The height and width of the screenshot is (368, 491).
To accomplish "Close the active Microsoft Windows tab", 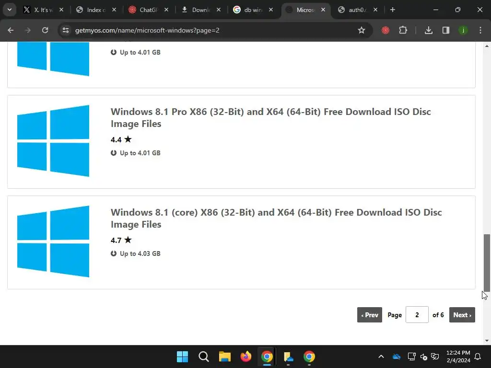I will pyautogui.click(x=323, y=10).
